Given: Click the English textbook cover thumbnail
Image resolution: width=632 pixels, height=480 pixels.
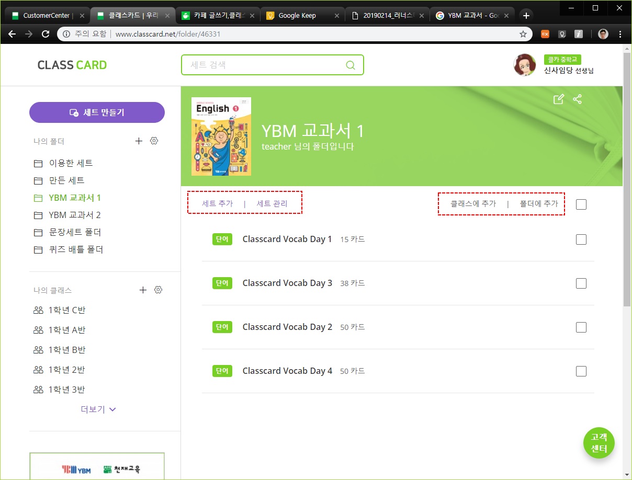Looking at the screenshot, I should coord(221,136).
